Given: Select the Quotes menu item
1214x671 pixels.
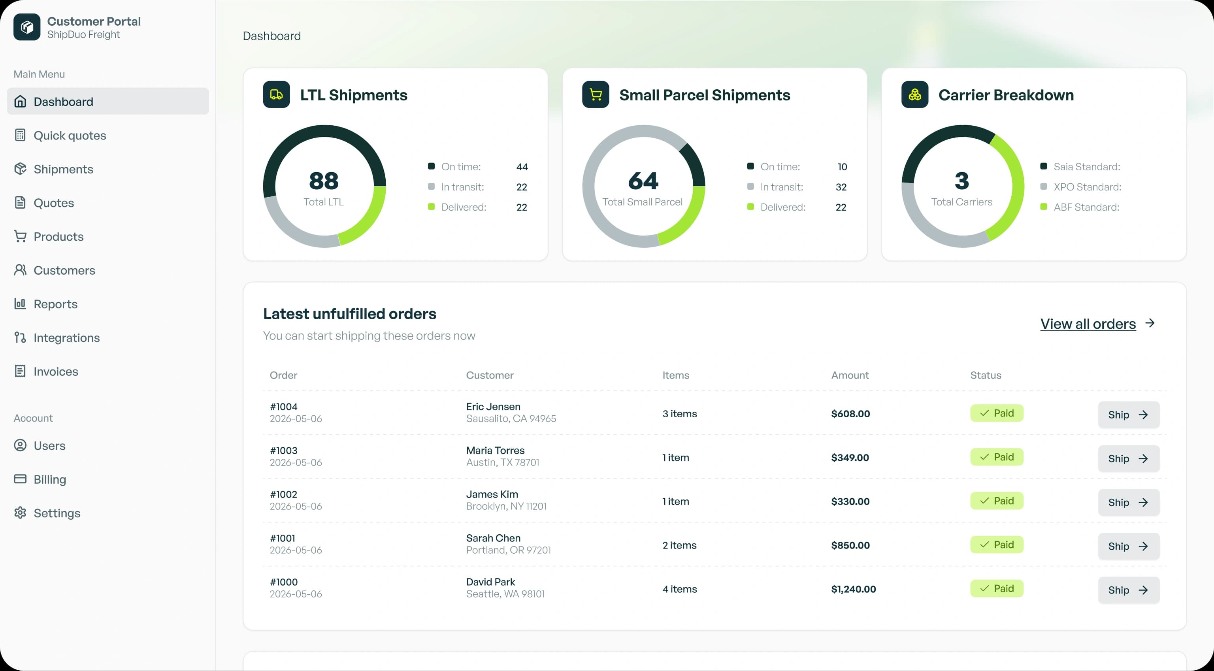Looking at the screenshot, I should [x=108, y=203].
